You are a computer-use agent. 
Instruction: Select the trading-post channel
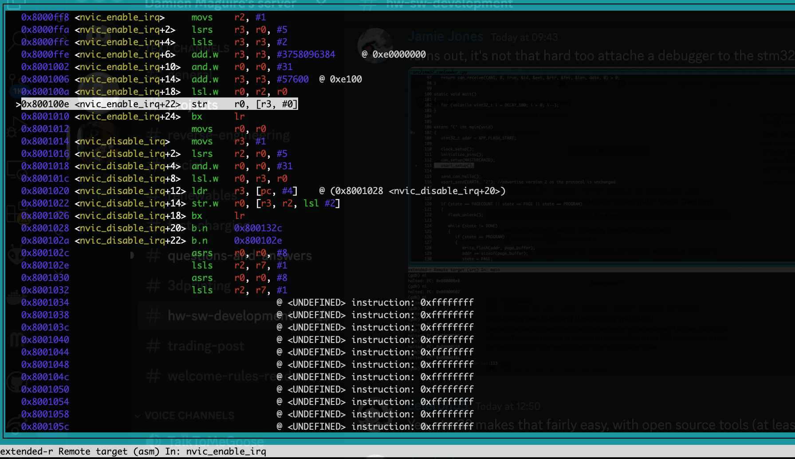point(206,346)
